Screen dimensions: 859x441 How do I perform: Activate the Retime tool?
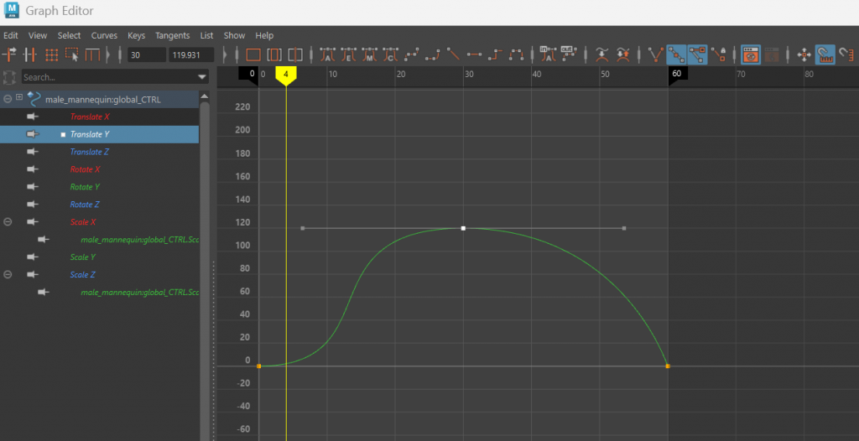(x=92, y=54)
